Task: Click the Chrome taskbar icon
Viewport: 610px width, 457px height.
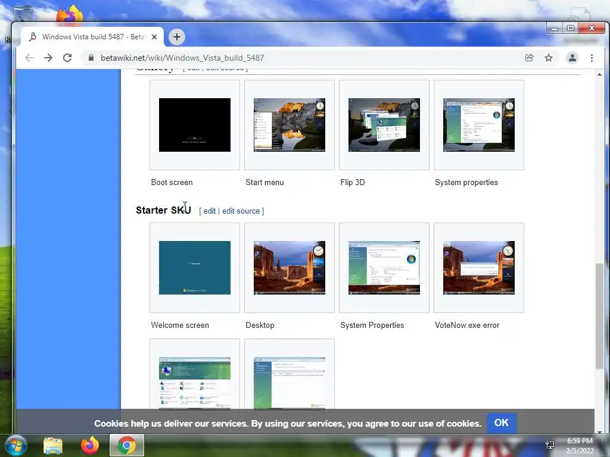Action: pos(127,445)
